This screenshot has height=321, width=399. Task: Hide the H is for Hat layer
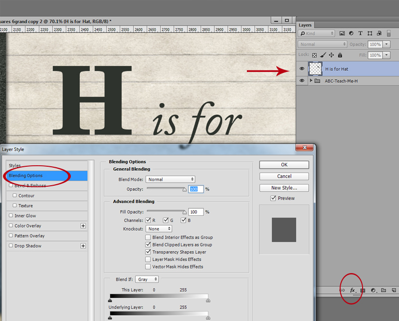(302, 69)
